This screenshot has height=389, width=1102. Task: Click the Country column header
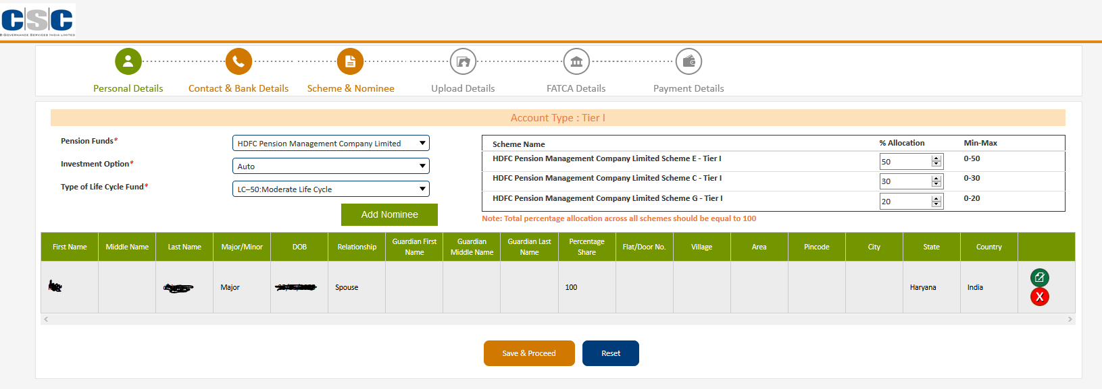click(989, 247)
